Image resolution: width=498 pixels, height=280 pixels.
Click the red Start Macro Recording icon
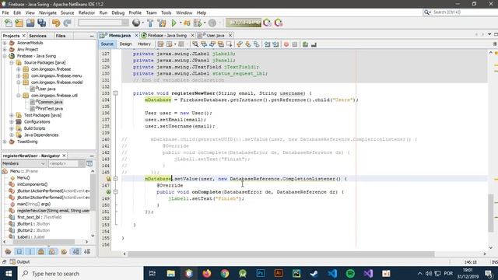pyautogui.click(x=286, y=44)
